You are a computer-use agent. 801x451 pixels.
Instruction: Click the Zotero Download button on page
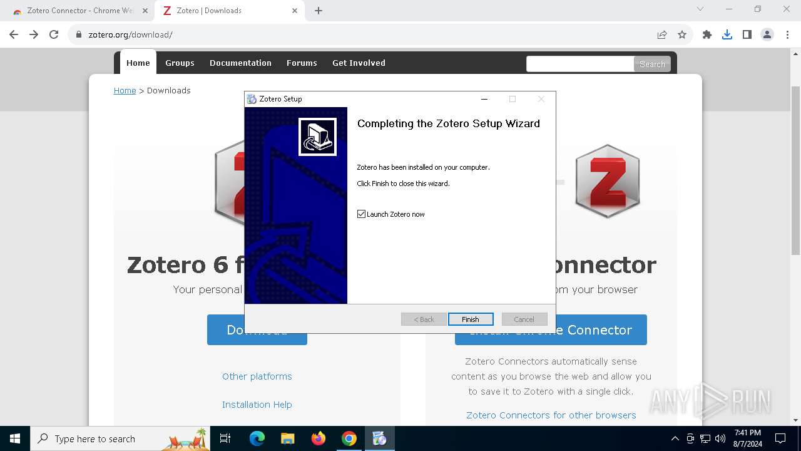pos(257,330)
